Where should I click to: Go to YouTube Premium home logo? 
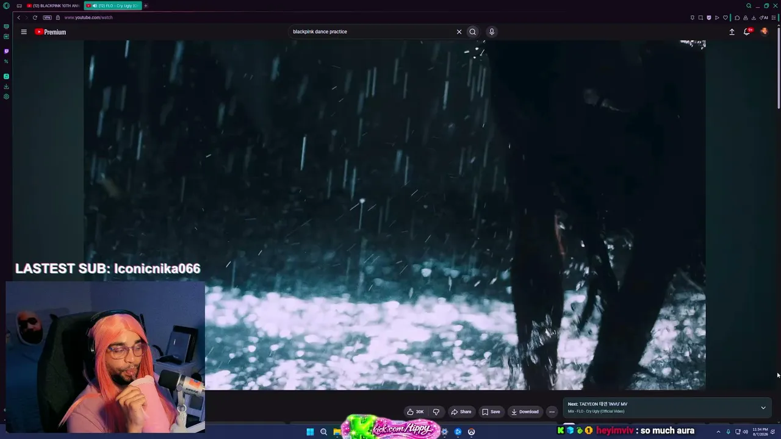coord(50,32)
